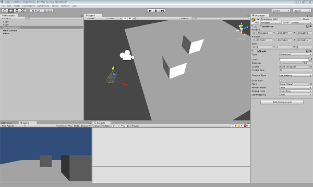Open the Lightmapping dropdown
This screenshot has height=187, width=313.
[x=295, y=95]
